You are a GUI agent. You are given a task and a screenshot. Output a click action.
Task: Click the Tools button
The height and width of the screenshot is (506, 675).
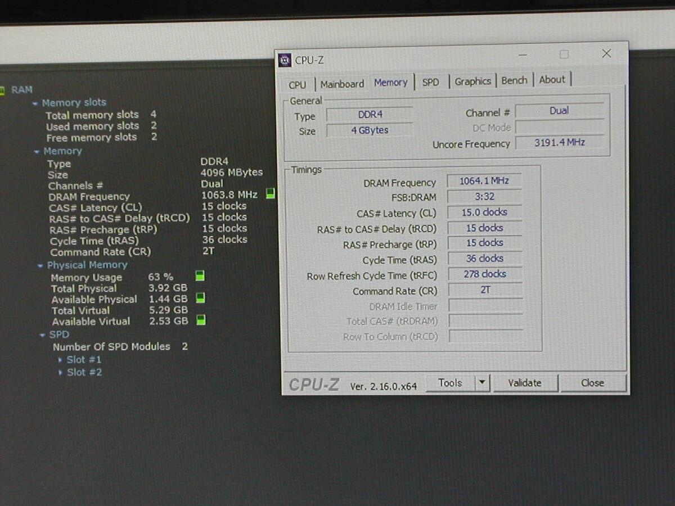tap(450, 383)
